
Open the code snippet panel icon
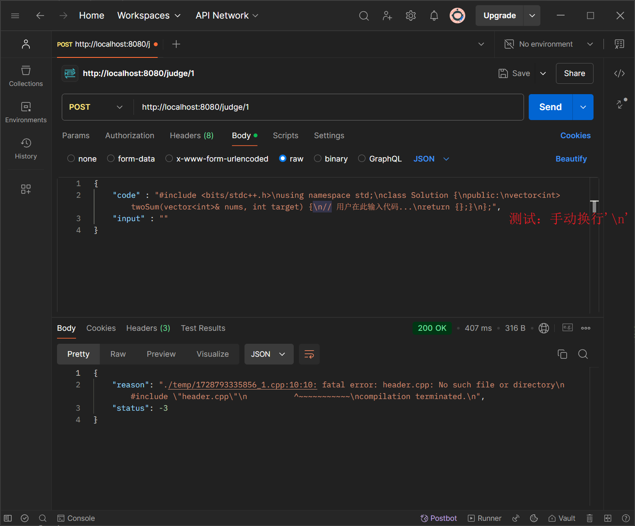click(x=619, y=73)
